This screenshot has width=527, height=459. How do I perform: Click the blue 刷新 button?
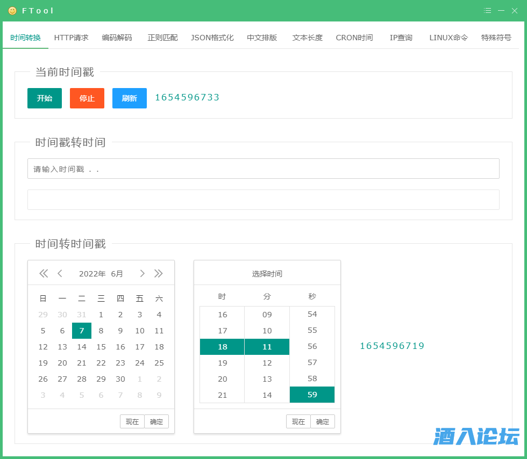click(x=129, y=98)
